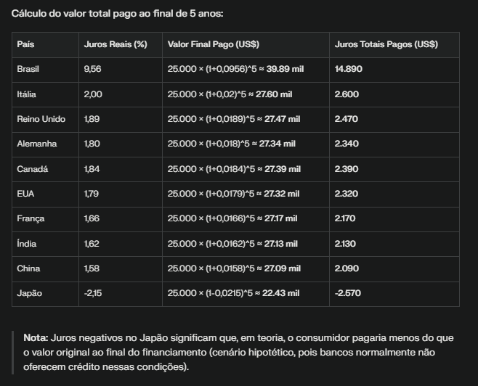
Task: Select the EUA interest rate 1,79
Action: (92, 194)
